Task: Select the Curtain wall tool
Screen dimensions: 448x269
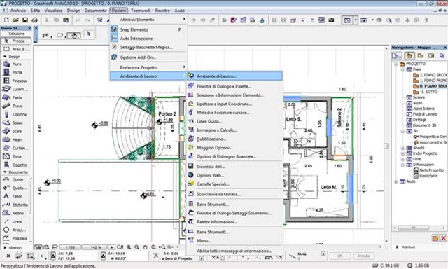Action: 16,148
